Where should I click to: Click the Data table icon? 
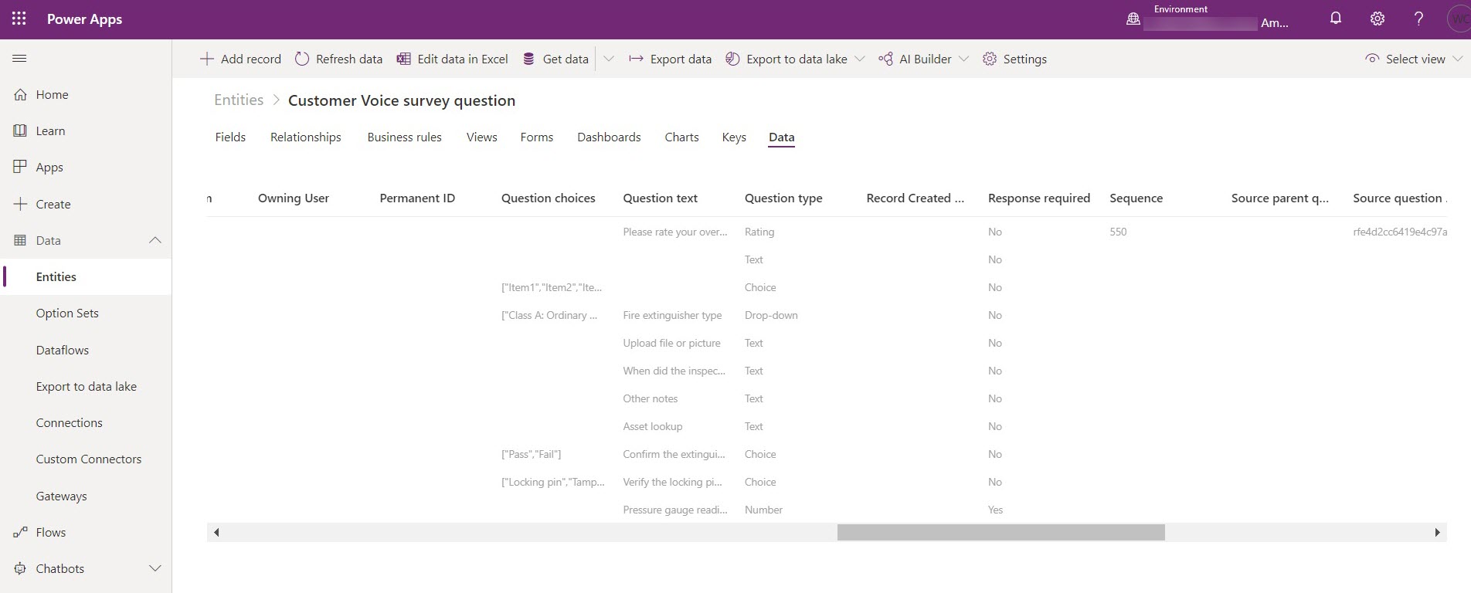21,240
